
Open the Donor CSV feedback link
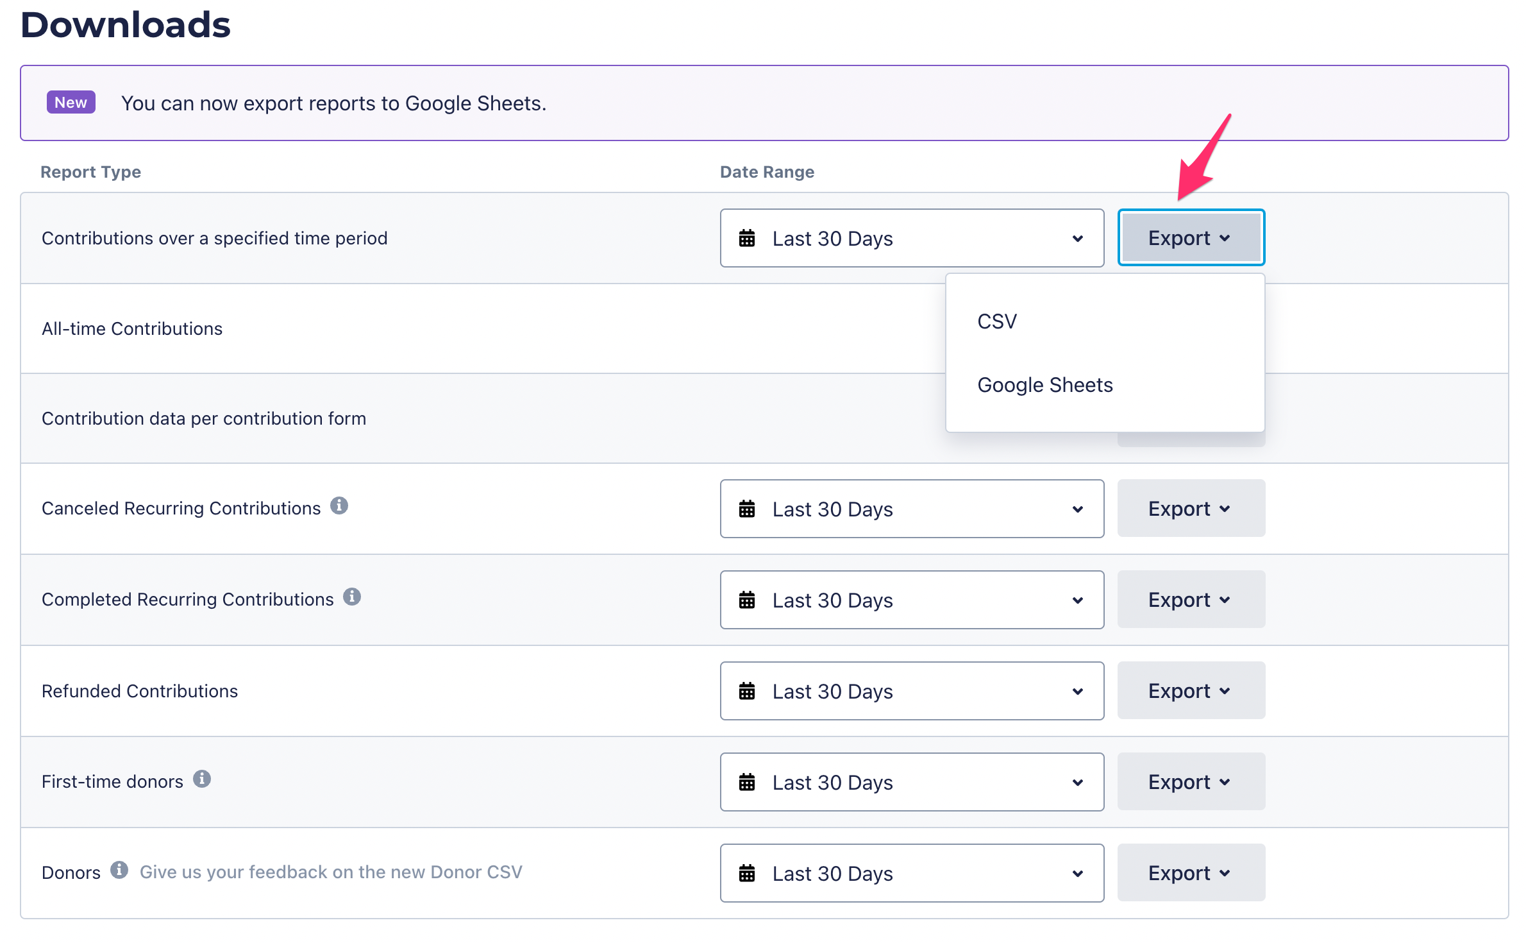[331, 872]
